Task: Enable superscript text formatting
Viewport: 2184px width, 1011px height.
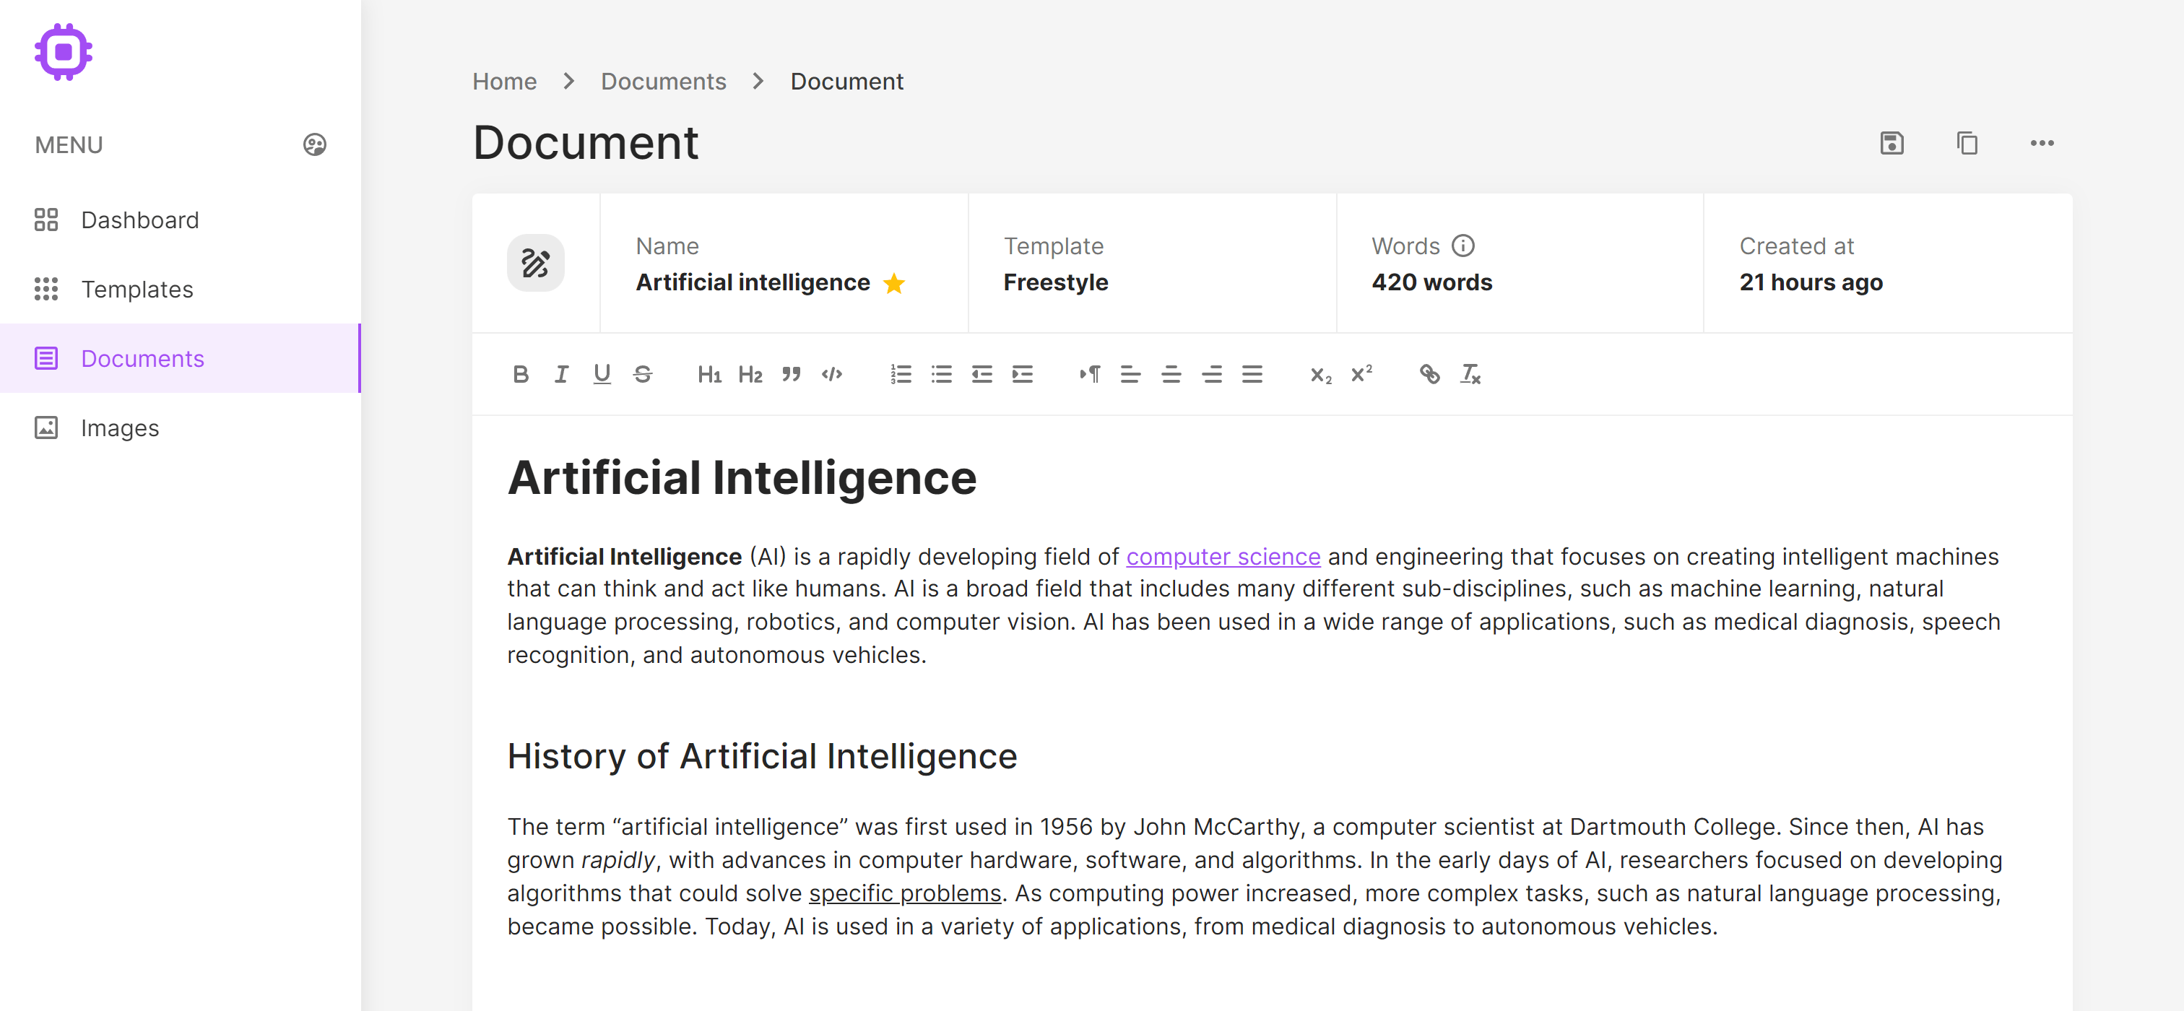Action: tap(1361, 373)
